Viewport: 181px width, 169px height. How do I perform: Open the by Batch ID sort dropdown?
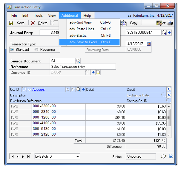78,157
